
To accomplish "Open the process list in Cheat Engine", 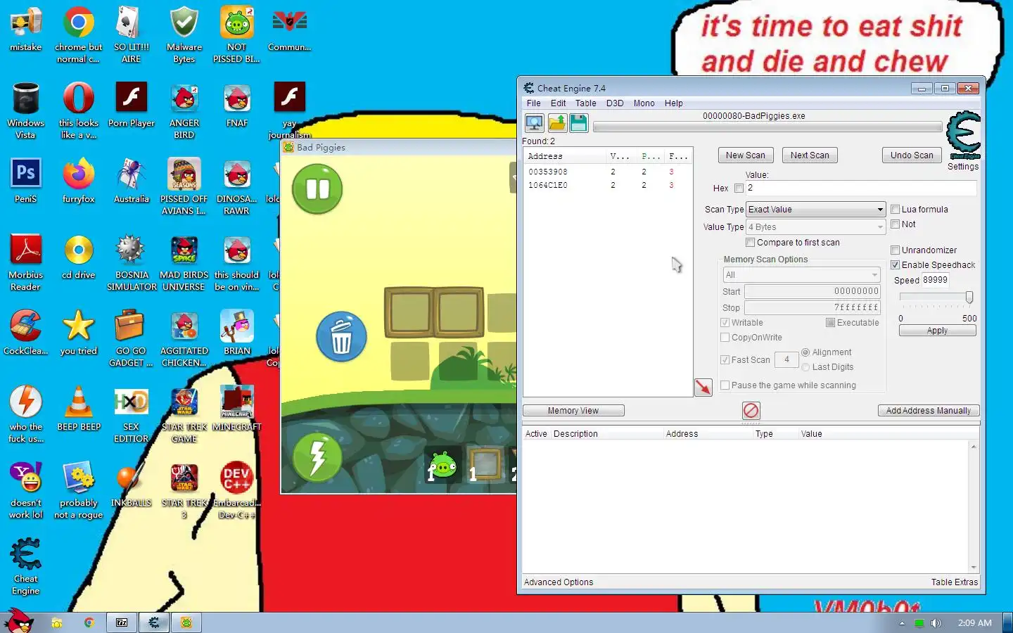I will pyautogui.click(x=535, y=123).
